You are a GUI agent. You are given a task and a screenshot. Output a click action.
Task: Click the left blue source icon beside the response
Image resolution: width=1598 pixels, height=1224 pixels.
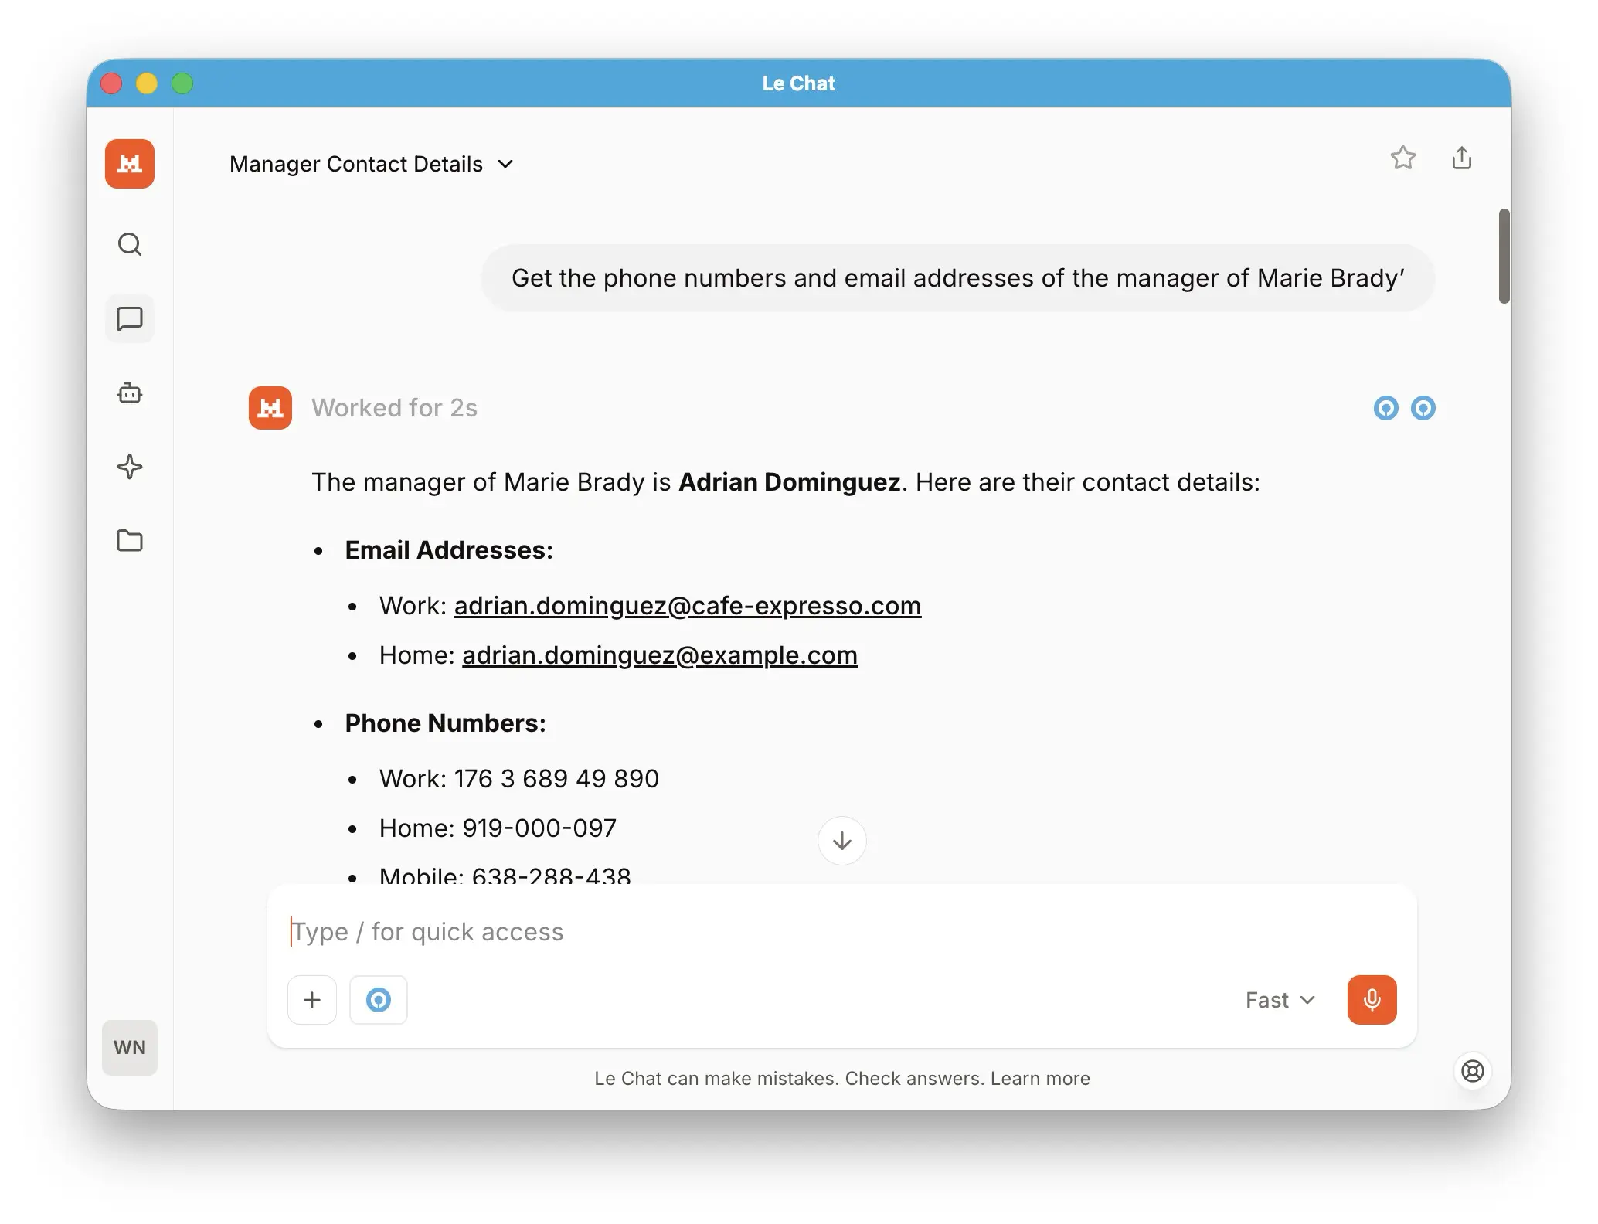(1387, 408)
